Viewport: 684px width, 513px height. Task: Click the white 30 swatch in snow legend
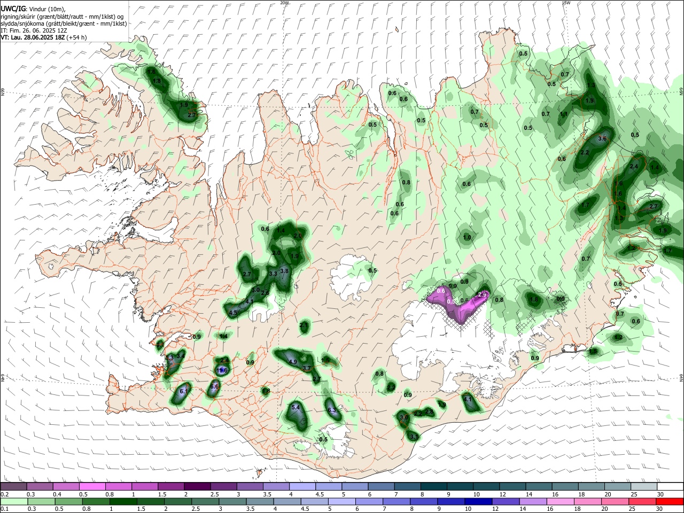click(670, 486)
